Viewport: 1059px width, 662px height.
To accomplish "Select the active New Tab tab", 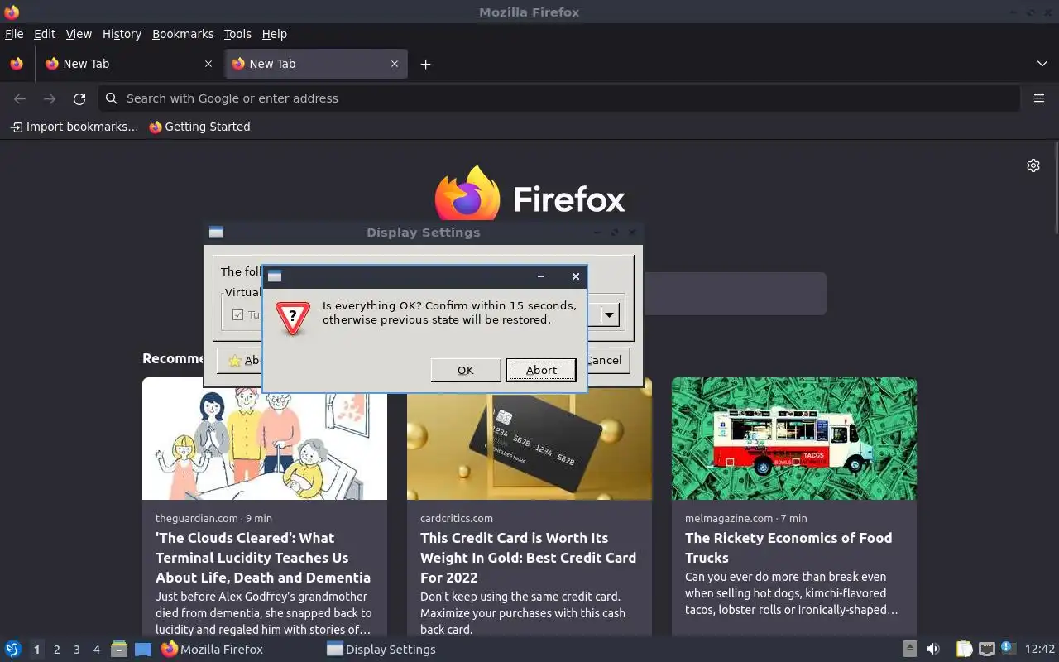I will tap(315, 64).
